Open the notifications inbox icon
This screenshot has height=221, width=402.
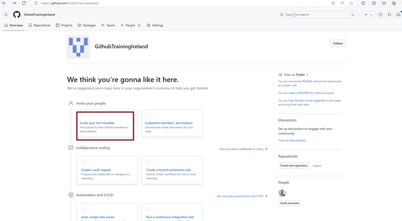[x=398, y=15]
